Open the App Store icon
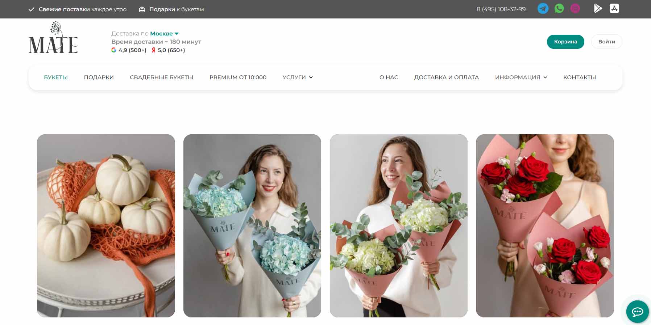The width and height of the screenshot is (651, 325). coord(614,9)
